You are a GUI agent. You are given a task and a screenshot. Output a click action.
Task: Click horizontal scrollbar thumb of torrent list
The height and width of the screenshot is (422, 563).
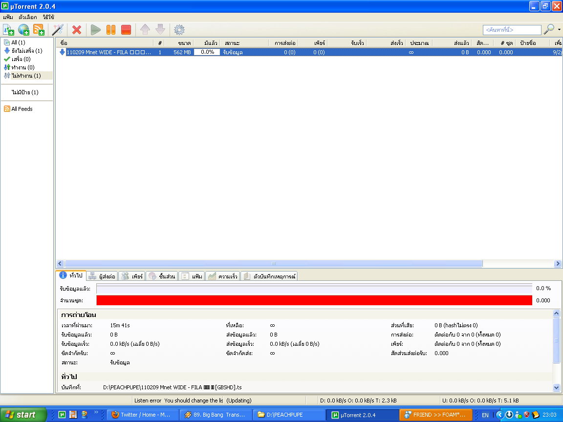273,263
